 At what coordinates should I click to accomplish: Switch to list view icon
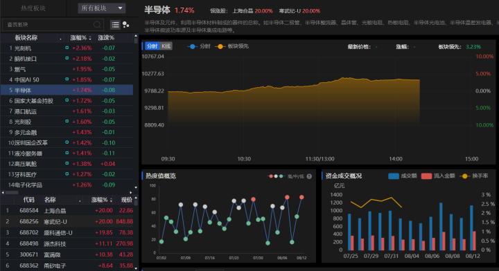point(115,25)
